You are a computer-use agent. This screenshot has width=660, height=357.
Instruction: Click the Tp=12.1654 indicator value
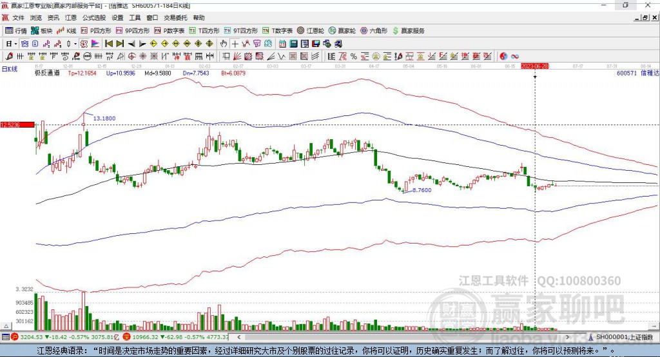point(82,73)
